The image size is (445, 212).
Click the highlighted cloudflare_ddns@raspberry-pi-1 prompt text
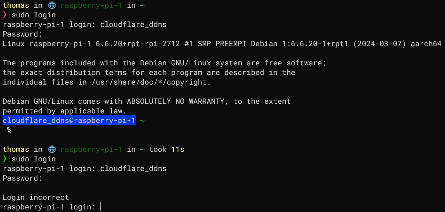[x=69, y=121]
